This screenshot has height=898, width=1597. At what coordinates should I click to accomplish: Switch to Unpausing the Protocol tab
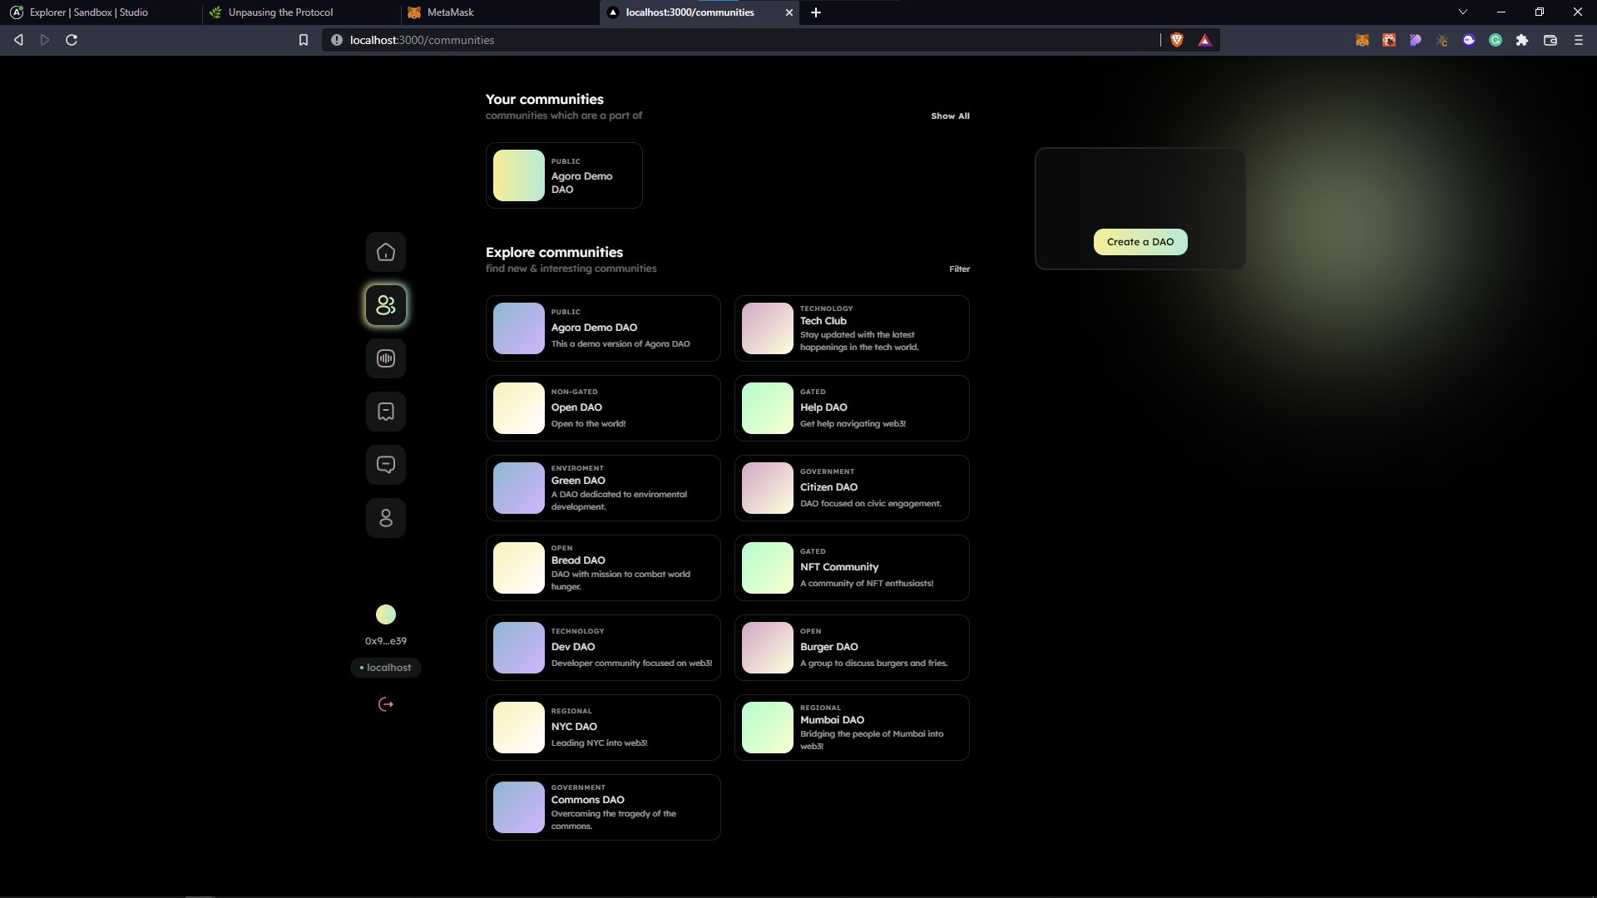[300, 12]
